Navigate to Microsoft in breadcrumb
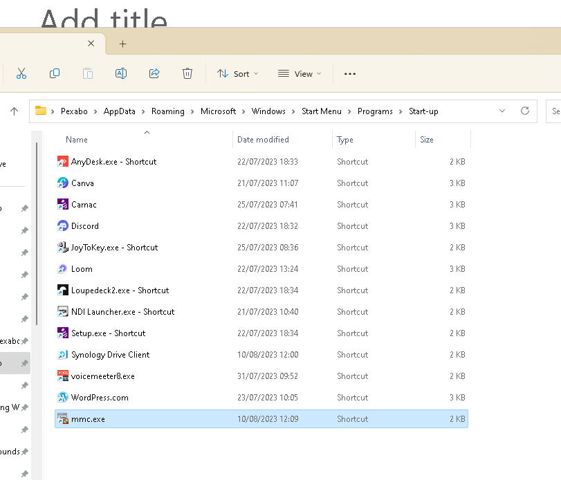Viewport: 561px width, 480px height. click(218, 111)
